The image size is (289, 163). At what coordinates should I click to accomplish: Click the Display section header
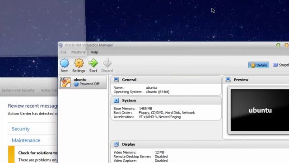click(200, 144)
